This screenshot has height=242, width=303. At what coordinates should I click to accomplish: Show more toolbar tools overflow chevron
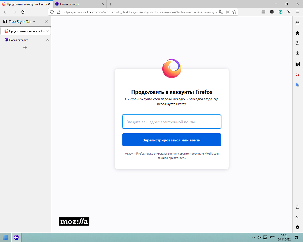[x=289, y=12]
